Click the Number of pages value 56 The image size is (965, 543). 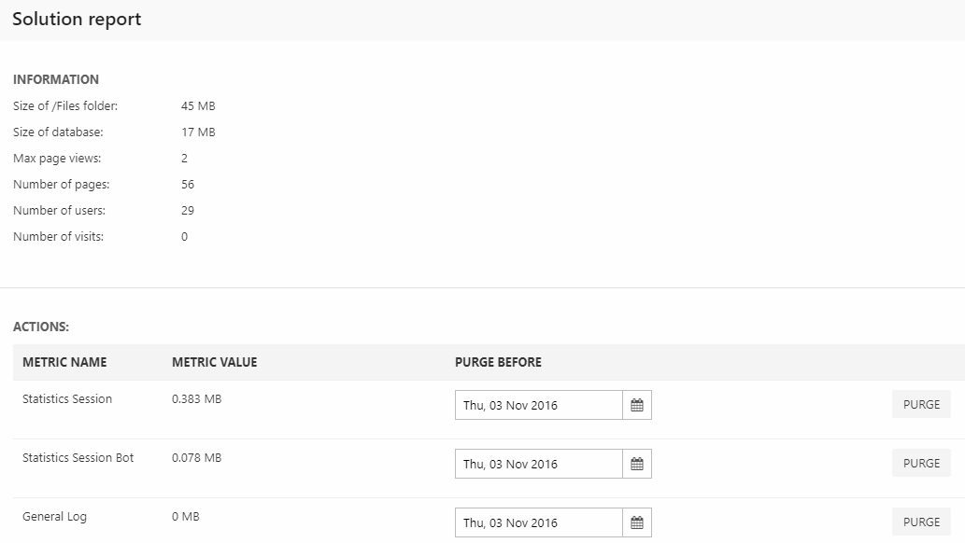(x=188, y=185)
